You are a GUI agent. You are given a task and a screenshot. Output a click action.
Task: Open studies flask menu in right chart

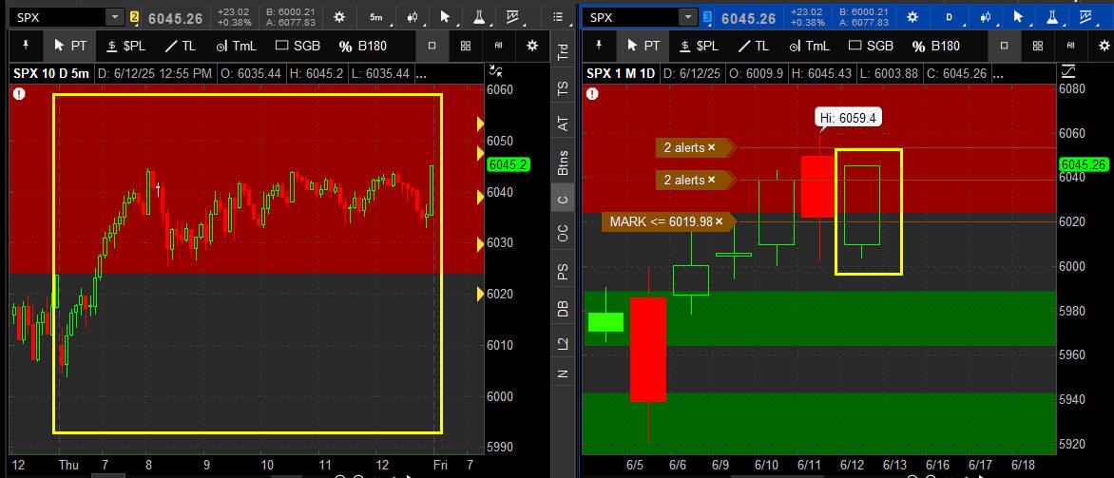(1053, 17)
